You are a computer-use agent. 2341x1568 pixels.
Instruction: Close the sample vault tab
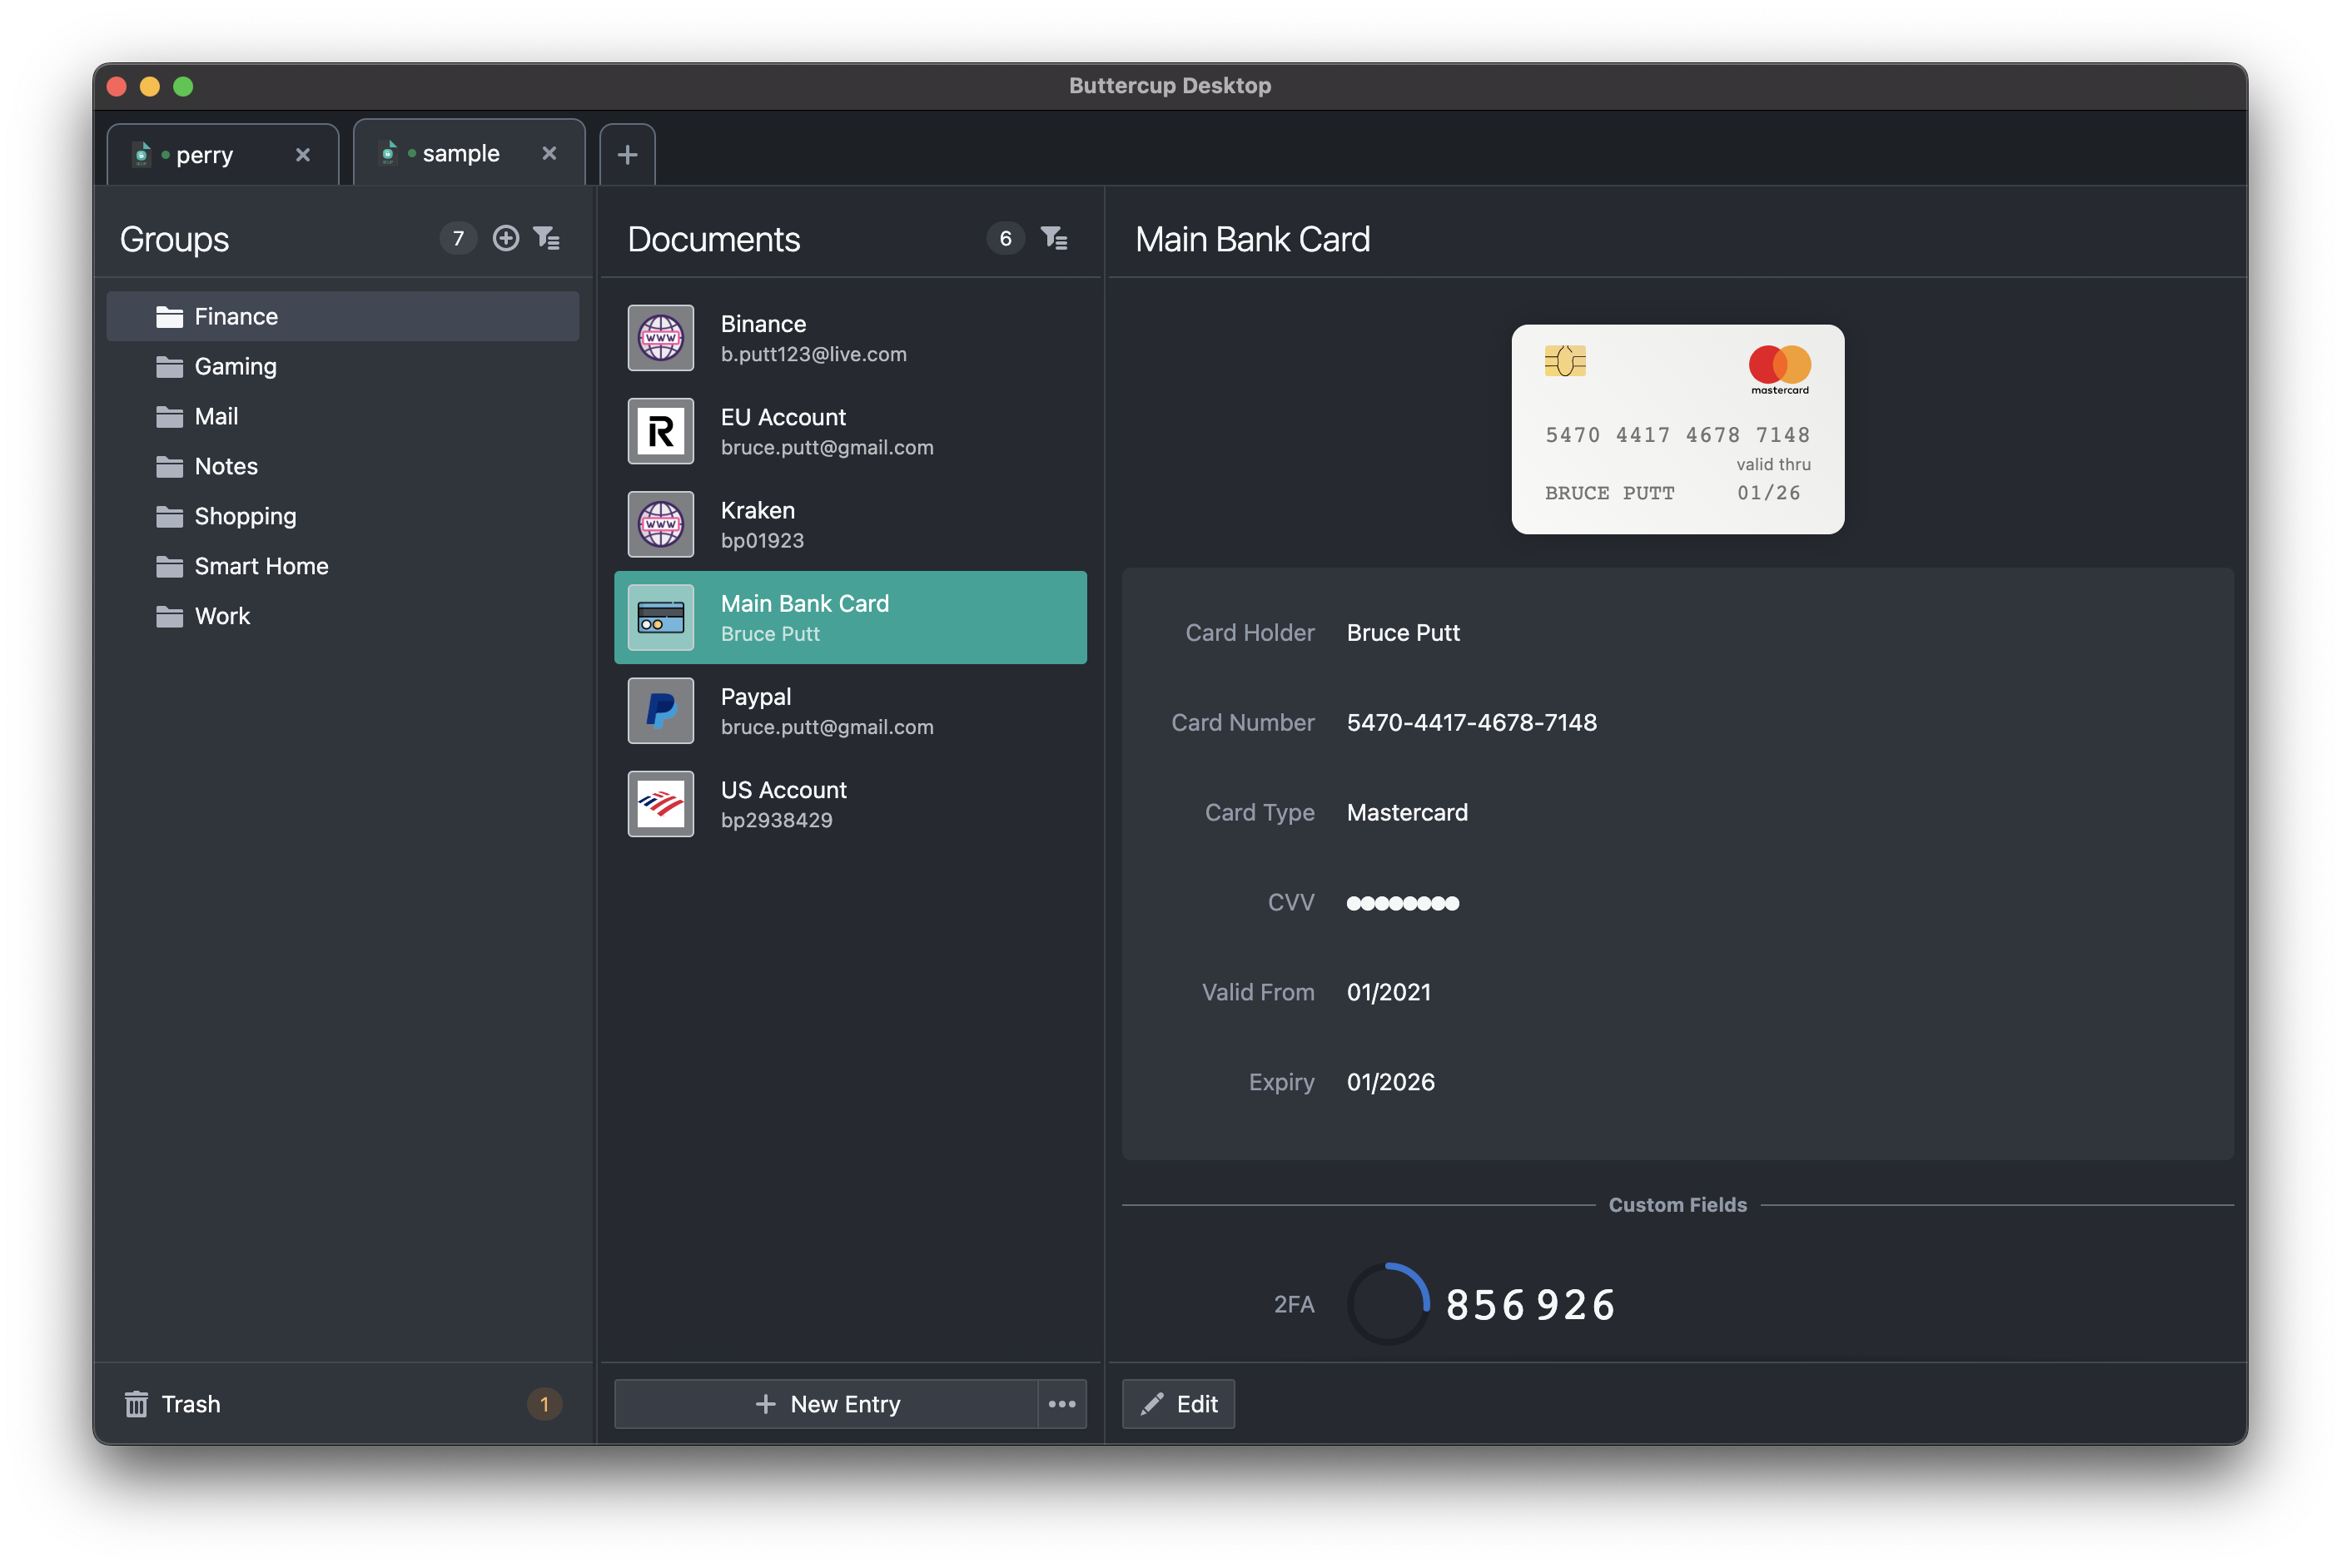click(x=549, y=153)
